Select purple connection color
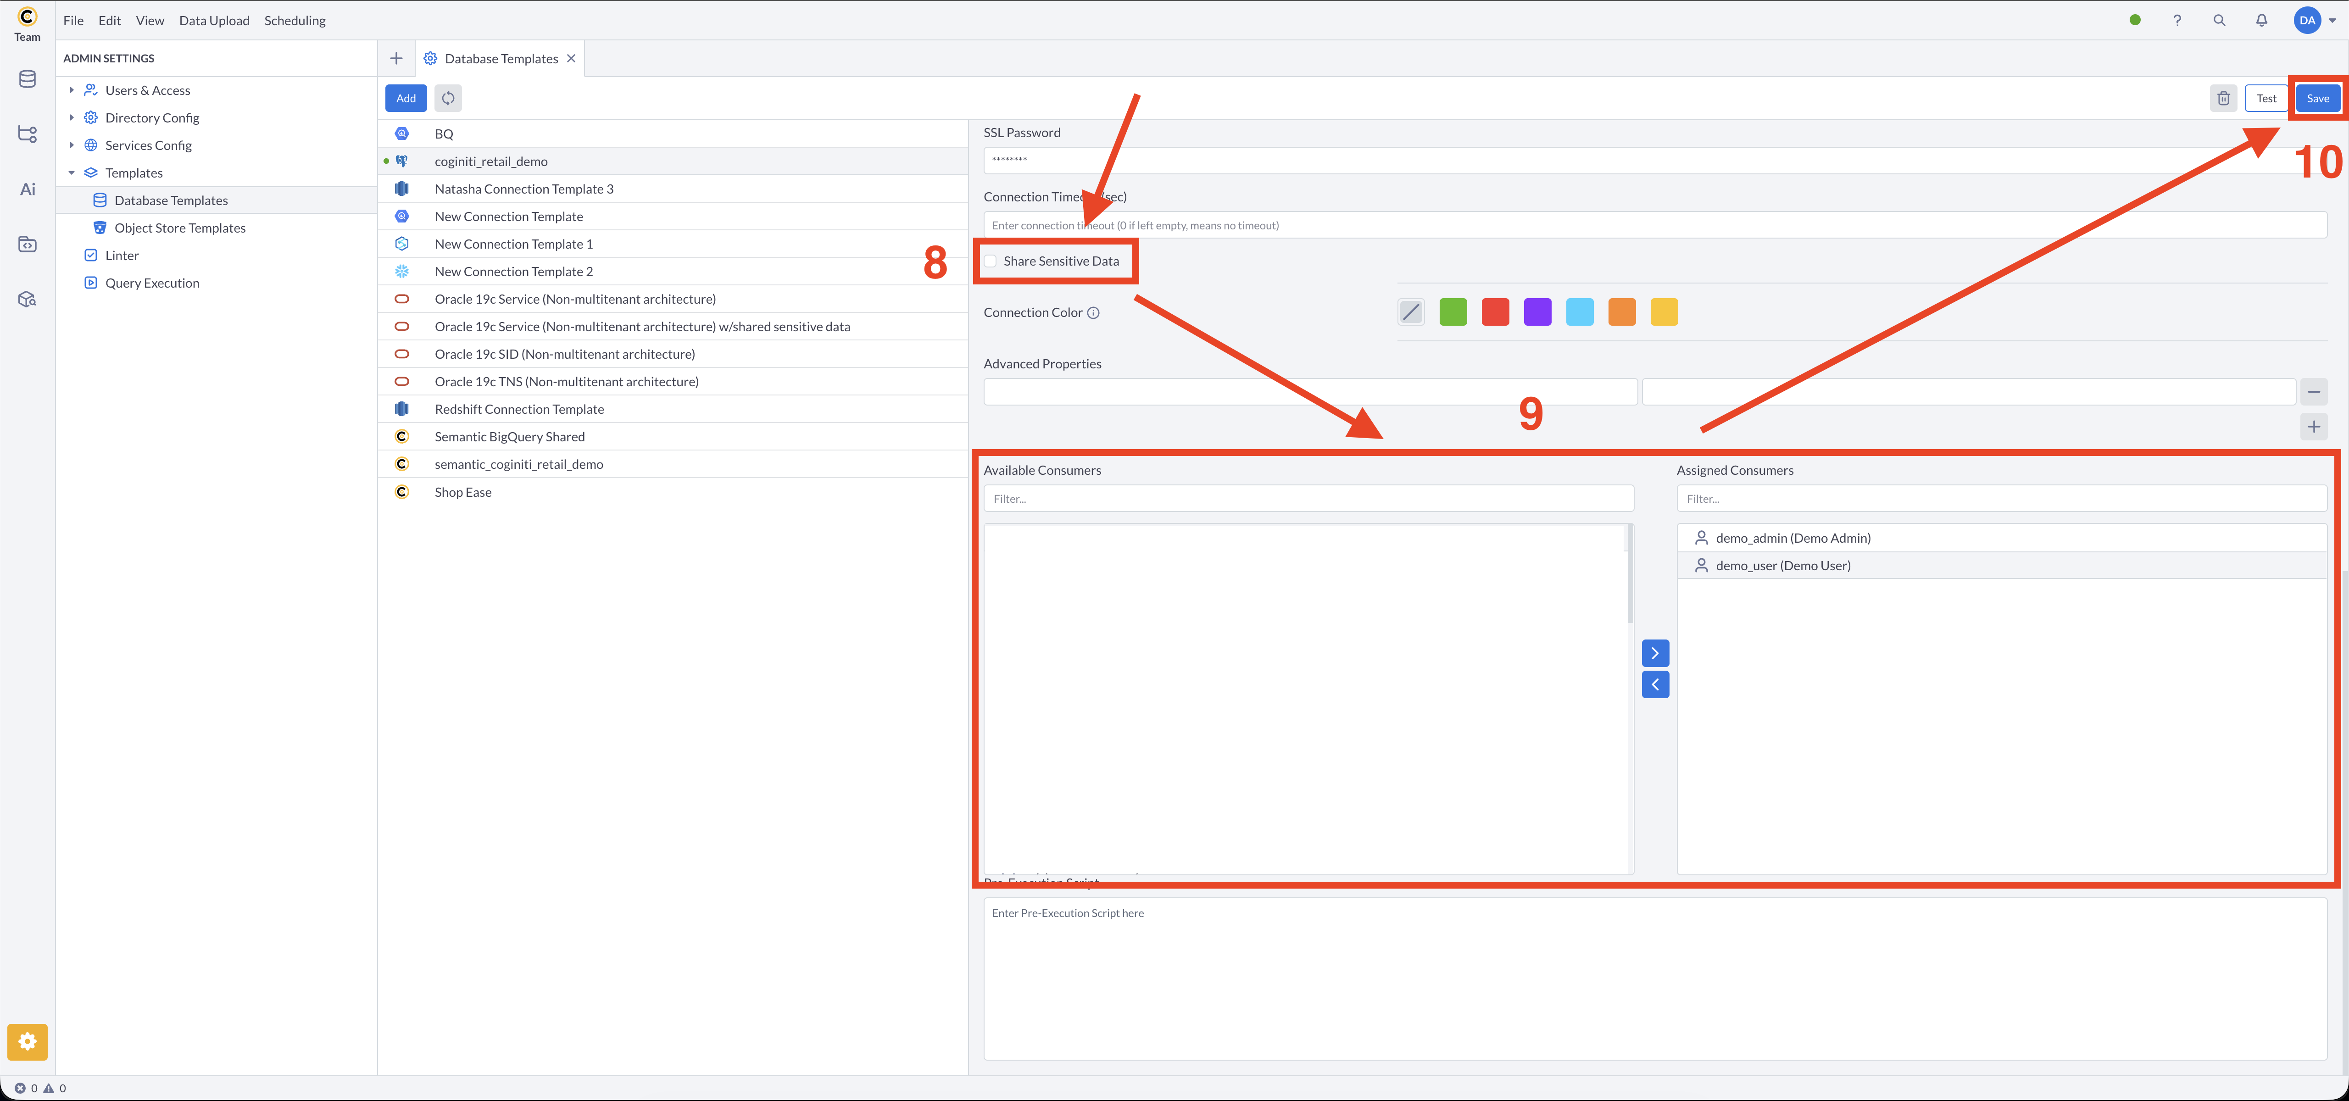2349x1101 pixels. tap(1537, 312)
